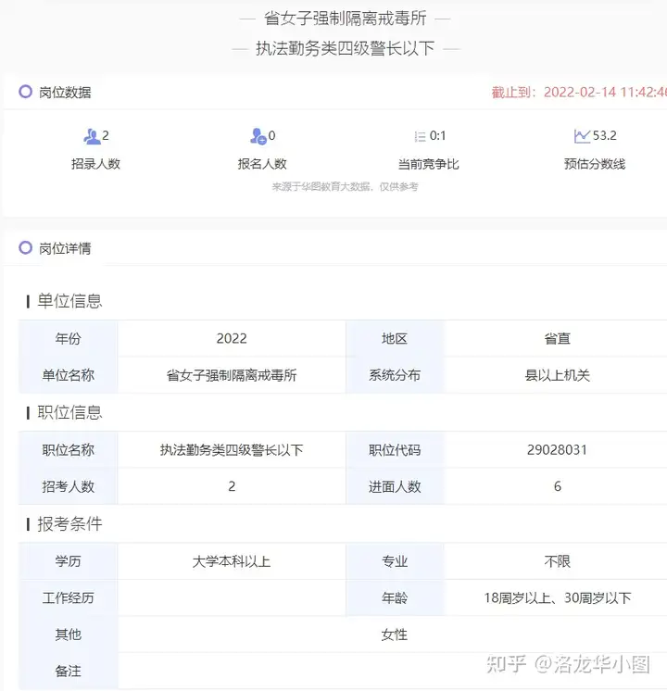The height and width of the screenshot is (691, 667).
Task: Click the 预估分数线 chart icon
Action: pyautogui.click(x=582, y=136)
